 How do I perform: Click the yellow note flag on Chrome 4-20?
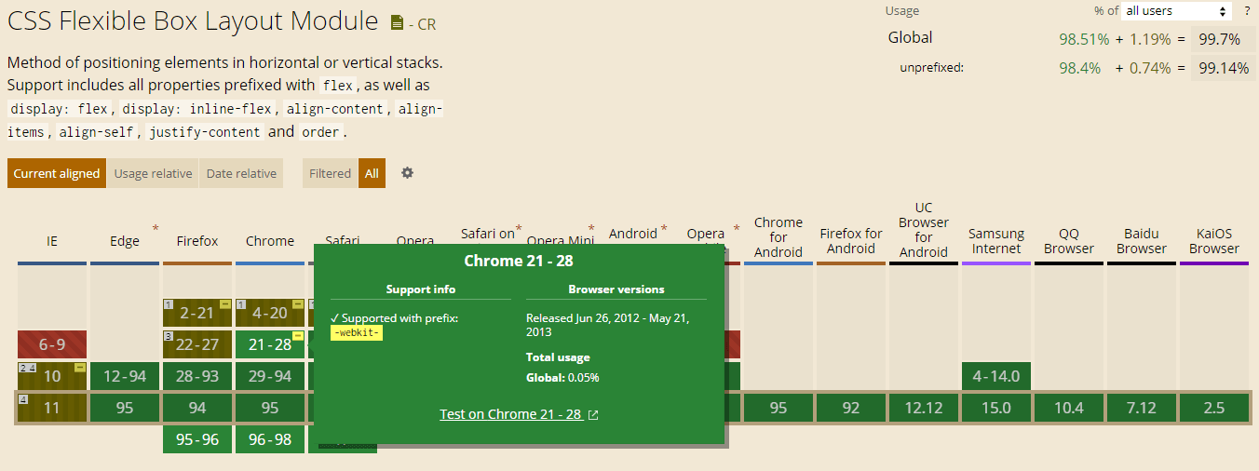[298, 304]
